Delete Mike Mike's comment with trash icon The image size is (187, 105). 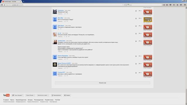coord(136,18)
